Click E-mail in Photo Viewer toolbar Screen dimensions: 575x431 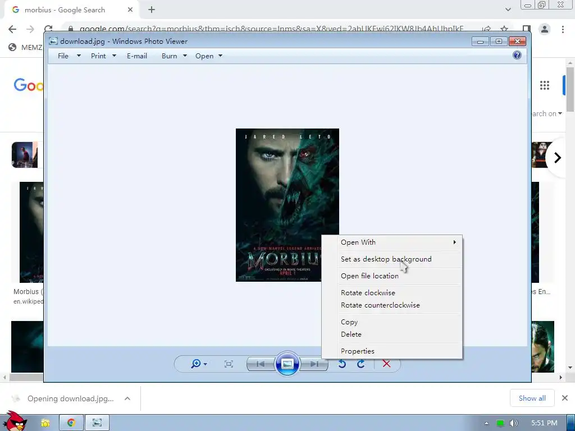tap(137, 56)
